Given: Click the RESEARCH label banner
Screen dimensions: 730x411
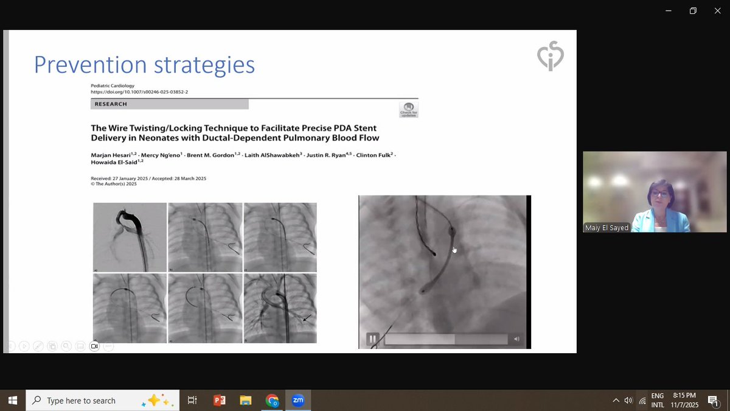Looking at the screenshot, I should coord(170,104).
